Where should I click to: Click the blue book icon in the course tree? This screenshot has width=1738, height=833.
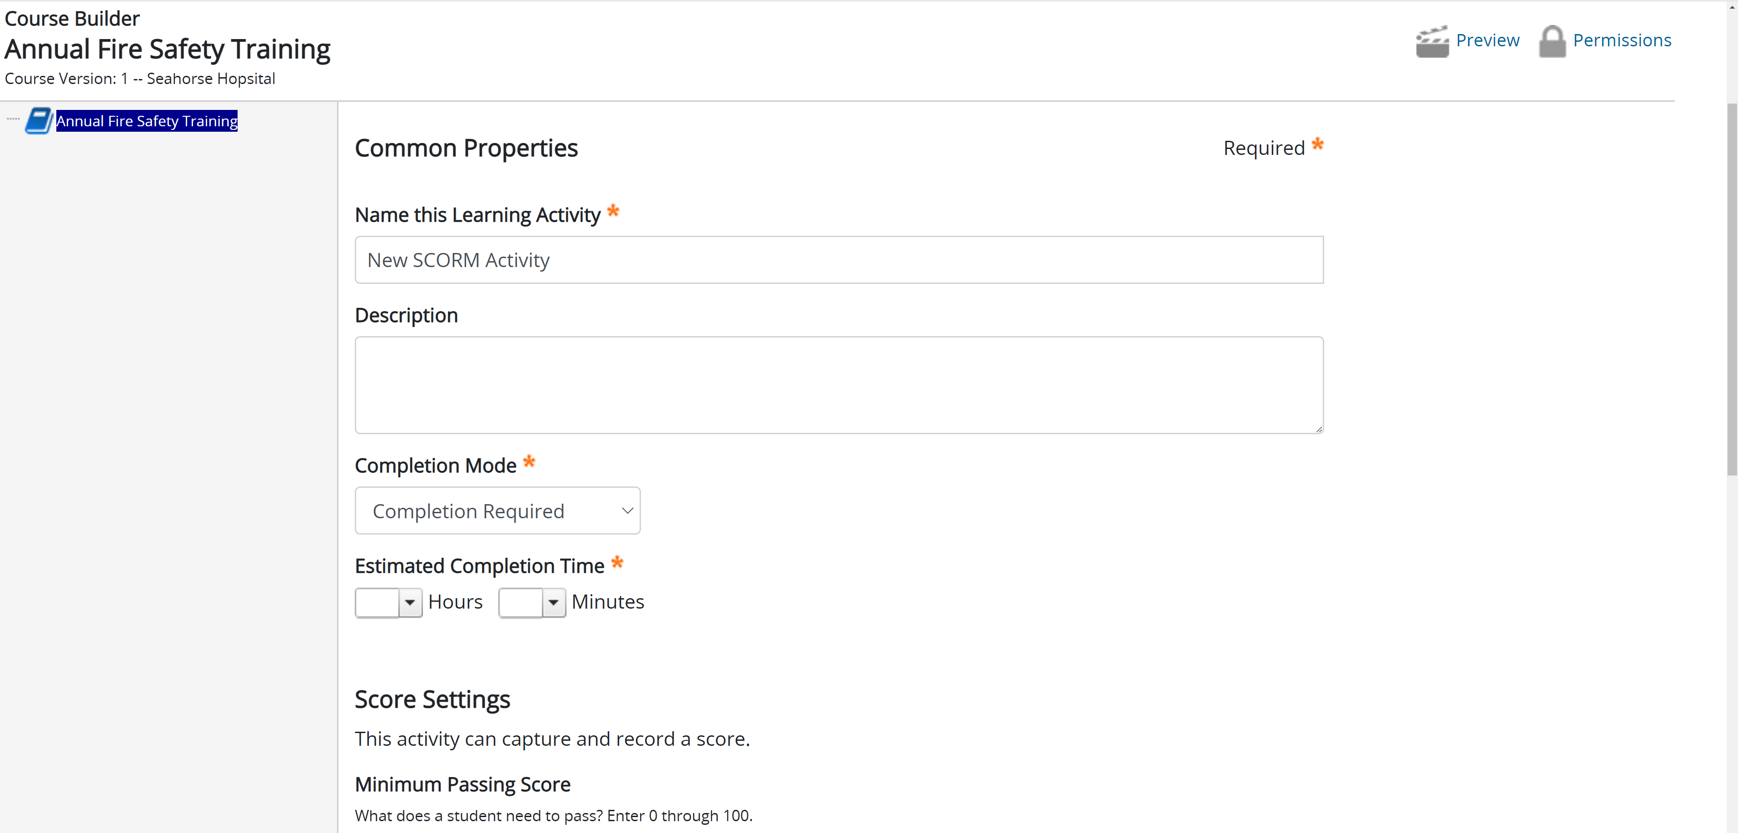coord(39,121)
